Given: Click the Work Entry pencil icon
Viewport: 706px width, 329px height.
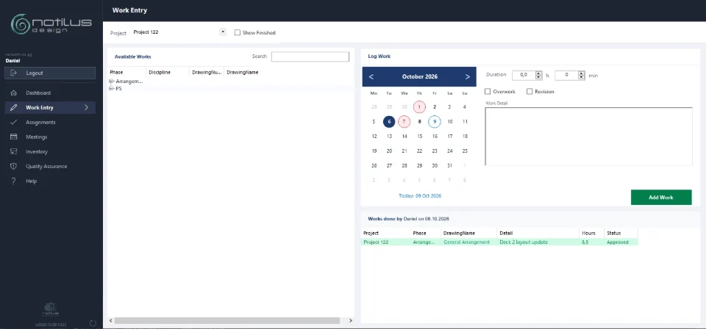Looking at the screenshot, I should coord(13,107).
